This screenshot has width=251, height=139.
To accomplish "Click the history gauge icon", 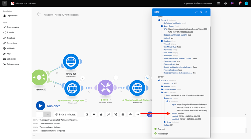I will coord(130,114).
